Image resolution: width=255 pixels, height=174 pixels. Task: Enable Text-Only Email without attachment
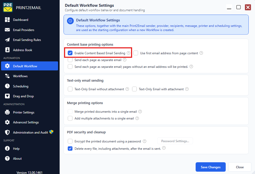pos(70,89)
